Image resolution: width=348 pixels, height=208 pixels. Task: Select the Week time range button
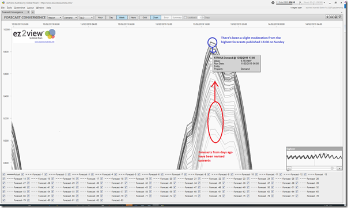[122, 17]
